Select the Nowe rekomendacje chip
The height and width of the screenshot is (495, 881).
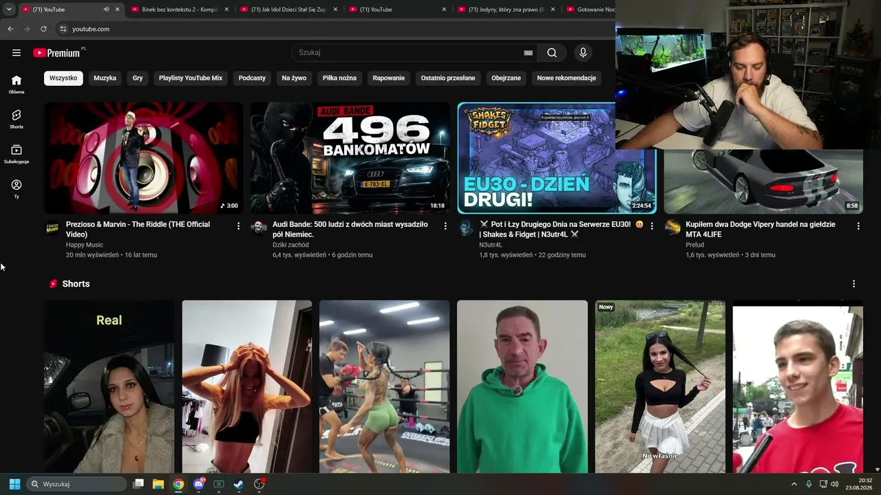pyautogui.click(x=566, y=78)
